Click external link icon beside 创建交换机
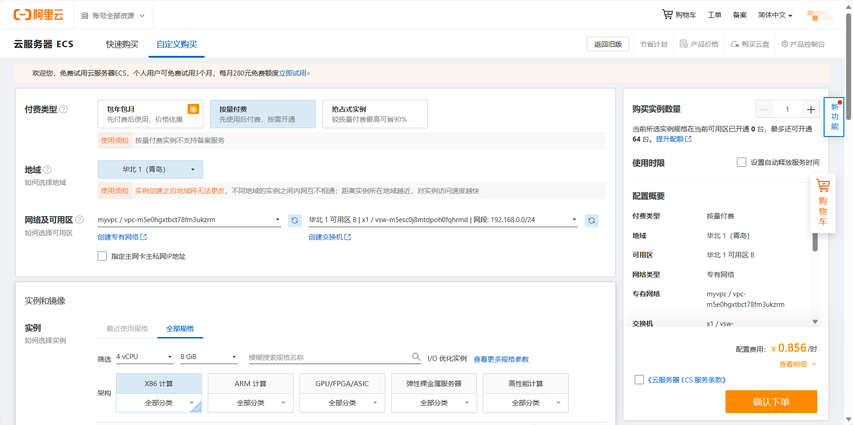This screenshot has width=853, height=425. pyautogui.click(x=348, y=237)
